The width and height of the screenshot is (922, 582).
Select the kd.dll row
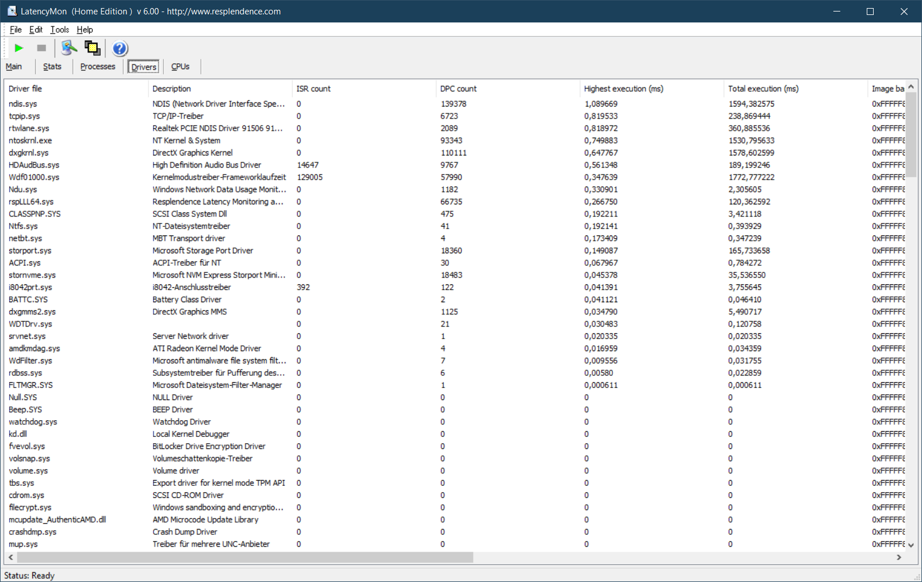click(x=455, y=434)
